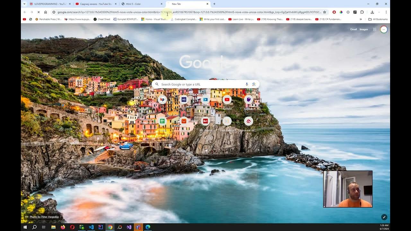Go to the Chrome home page button

46,12
